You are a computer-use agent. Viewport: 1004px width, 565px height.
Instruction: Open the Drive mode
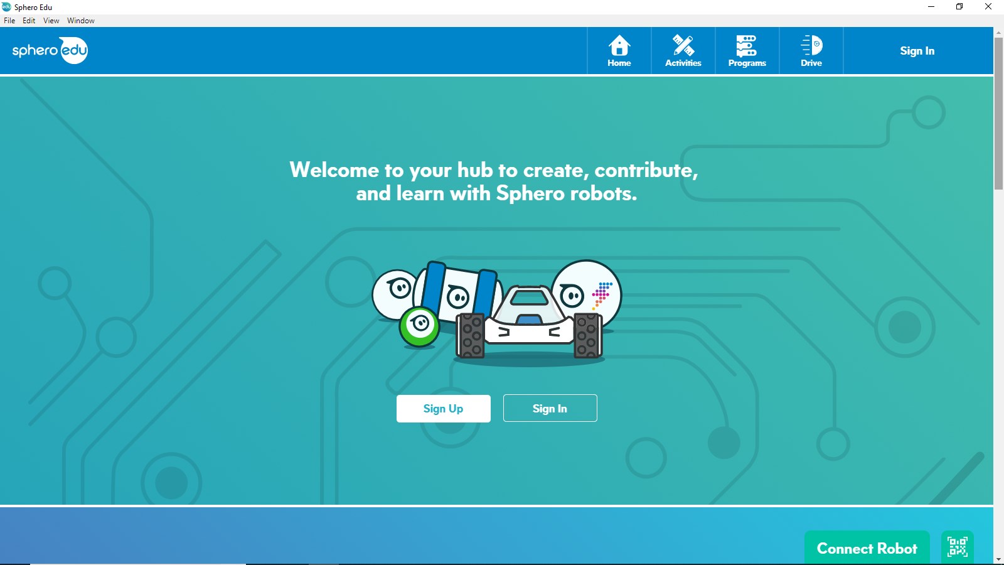(811, 51)
